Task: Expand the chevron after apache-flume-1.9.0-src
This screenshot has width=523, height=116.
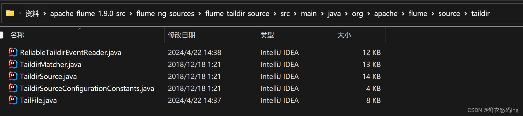Action: point(131,14)
